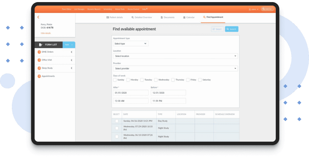309x158 pixels.
Task: Open the Select provider dropdown
Action: pyautogui.click(x=175, y=69)
